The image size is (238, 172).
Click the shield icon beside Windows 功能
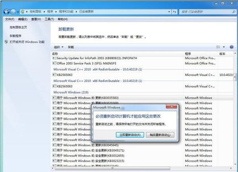coord(6,42)
